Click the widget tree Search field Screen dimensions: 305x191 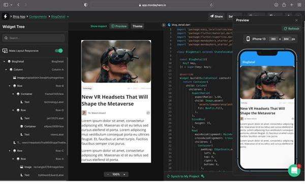(34, 38)
